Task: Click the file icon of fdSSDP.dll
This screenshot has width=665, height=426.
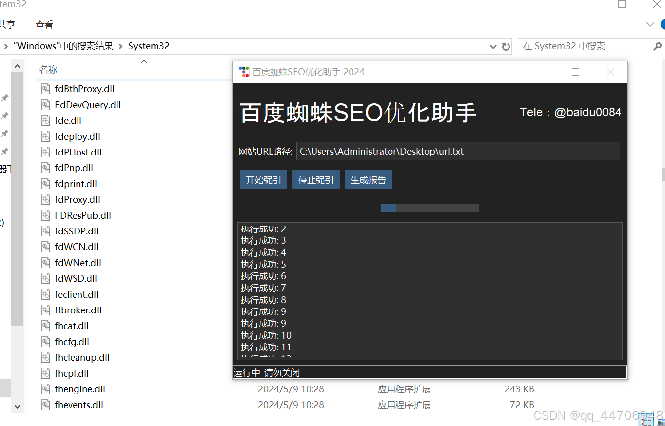Action: tap(46, 232)
